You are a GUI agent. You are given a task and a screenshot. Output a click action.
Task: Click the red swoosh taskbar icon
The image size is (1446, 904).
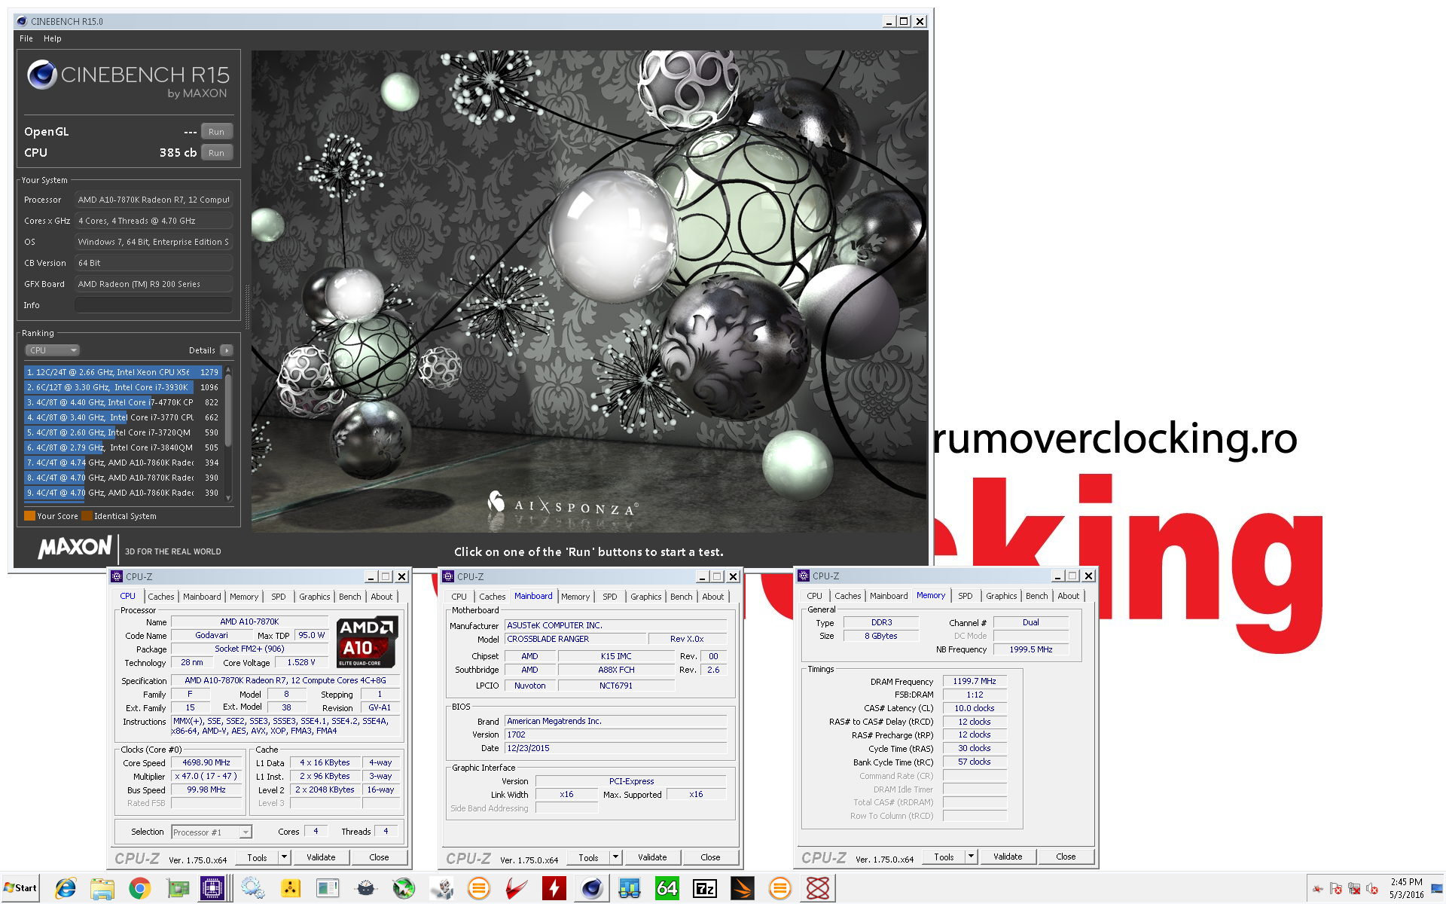tap(517, 889)
